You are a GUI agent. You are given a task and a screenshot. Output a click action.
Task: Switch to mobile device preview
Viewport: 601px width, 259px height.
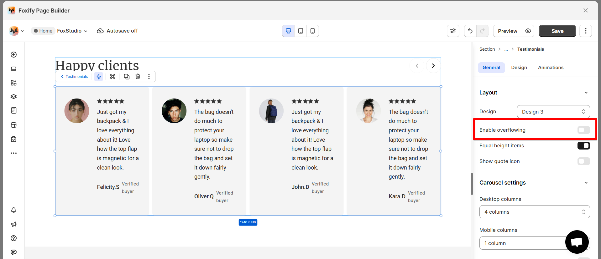(x=312, y=31)
